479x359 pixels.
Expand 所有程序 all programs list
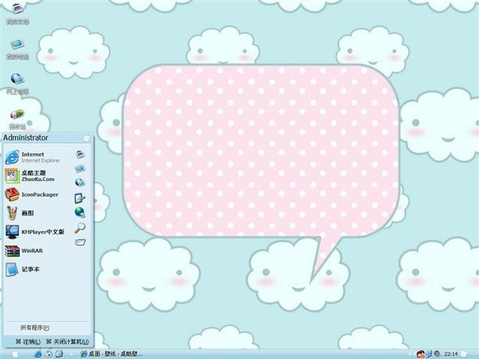tap(34, 328)
